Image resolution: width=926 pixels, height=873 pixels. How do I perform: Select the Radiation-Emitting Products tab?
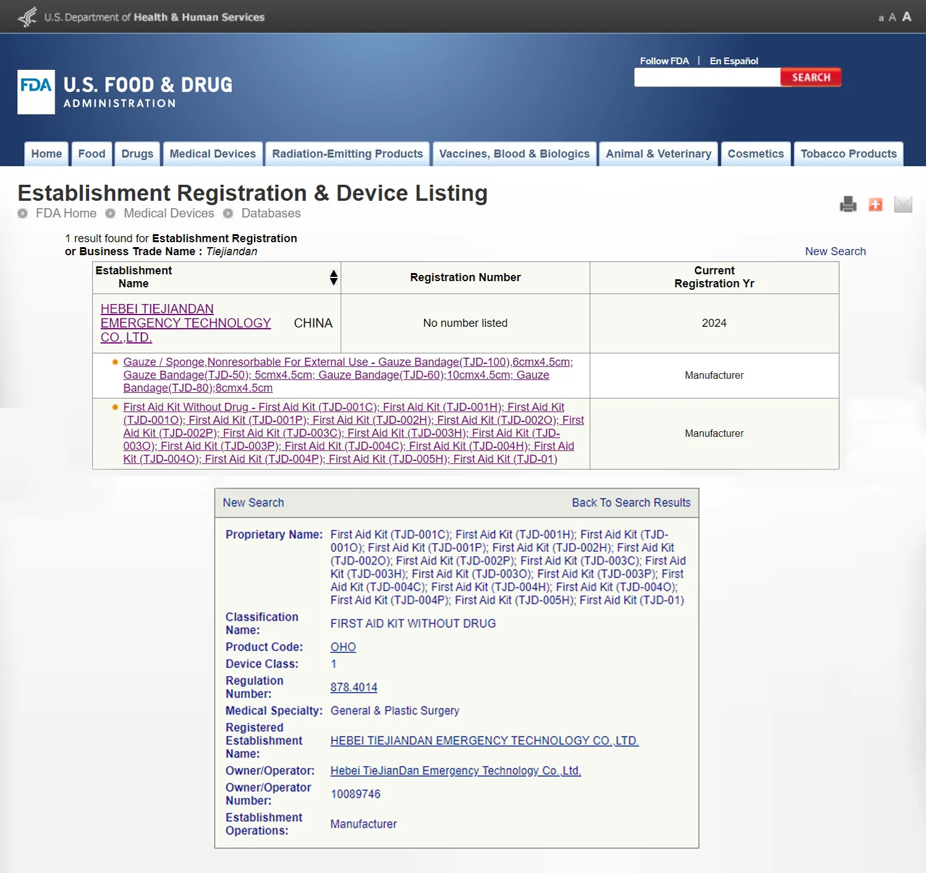(347, 154)
